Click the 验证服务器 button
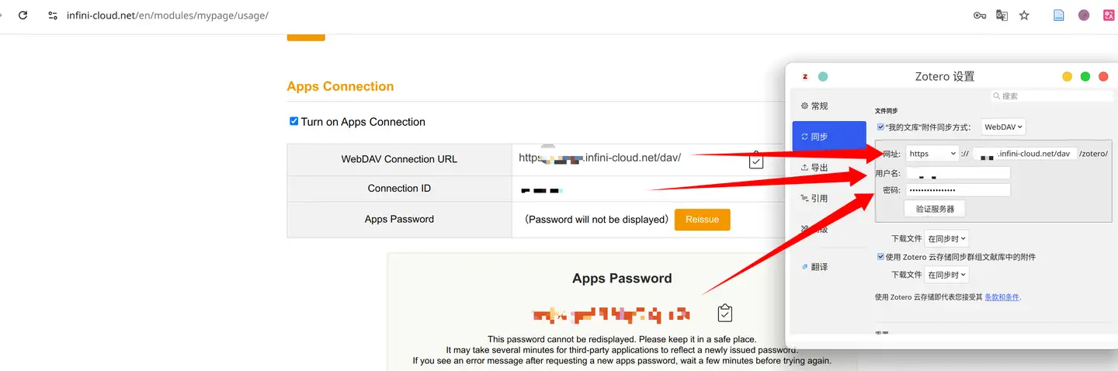1118x371 pixels. pos(935,209)
